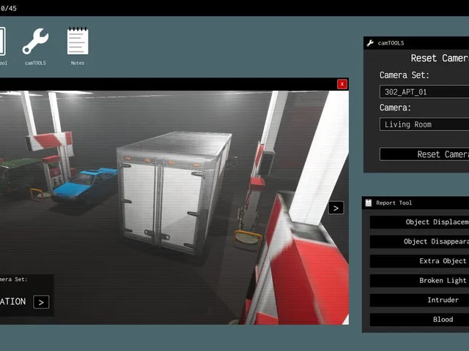The width and height of the screenshot is (469, 351).
Task: Close the camera feed with the red X
Action: pyautogui.click(x=342, y=84)
